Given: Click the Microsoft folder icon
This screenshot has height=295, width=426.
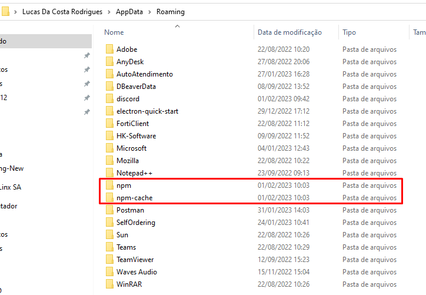Looking at the screenshot, I should pos(109,148).
